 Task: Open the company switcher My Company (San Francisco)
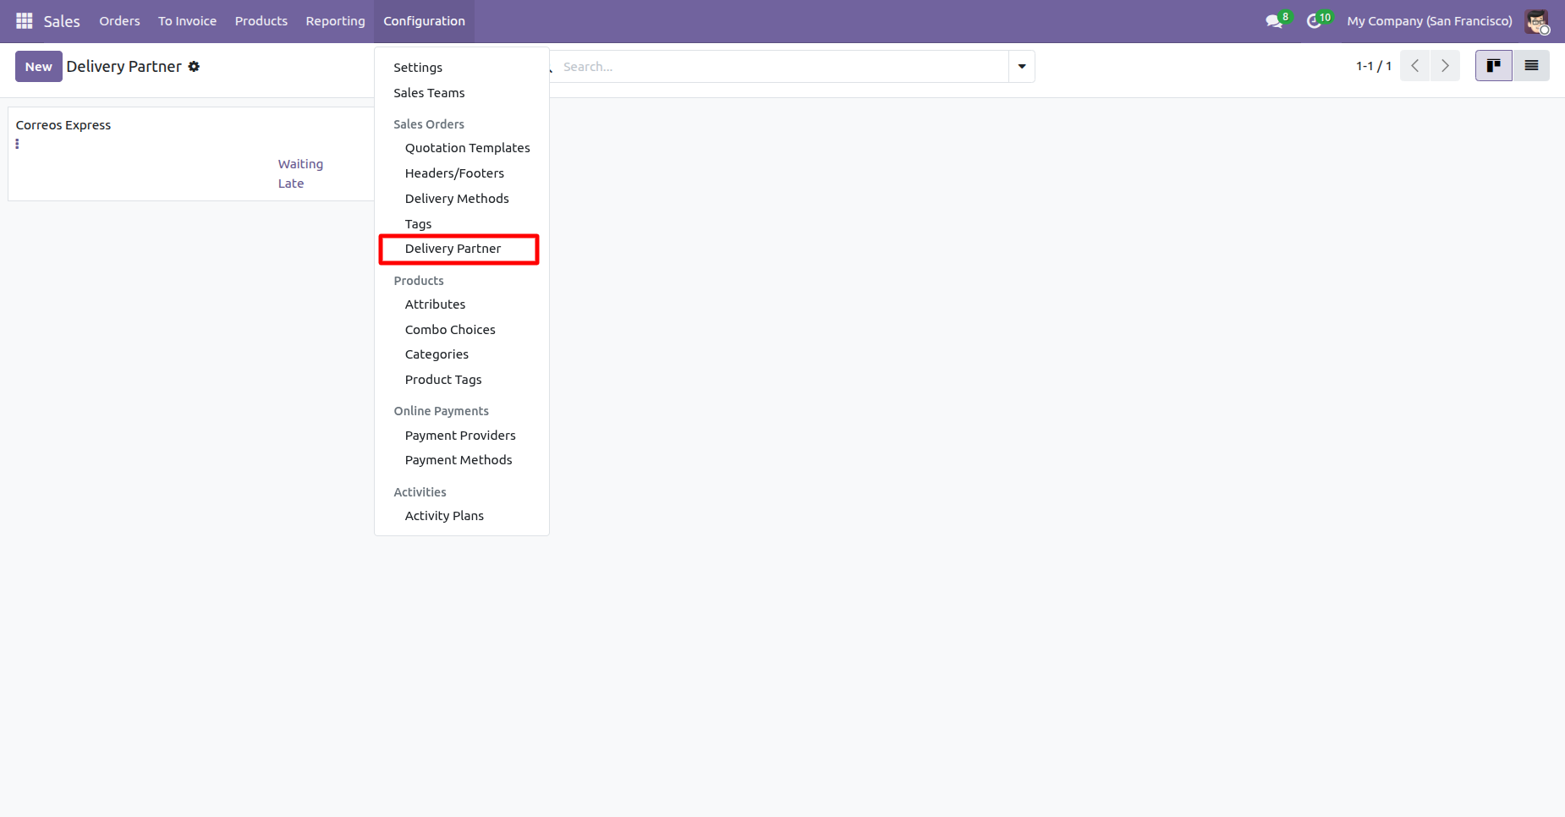pos(1429,21)
